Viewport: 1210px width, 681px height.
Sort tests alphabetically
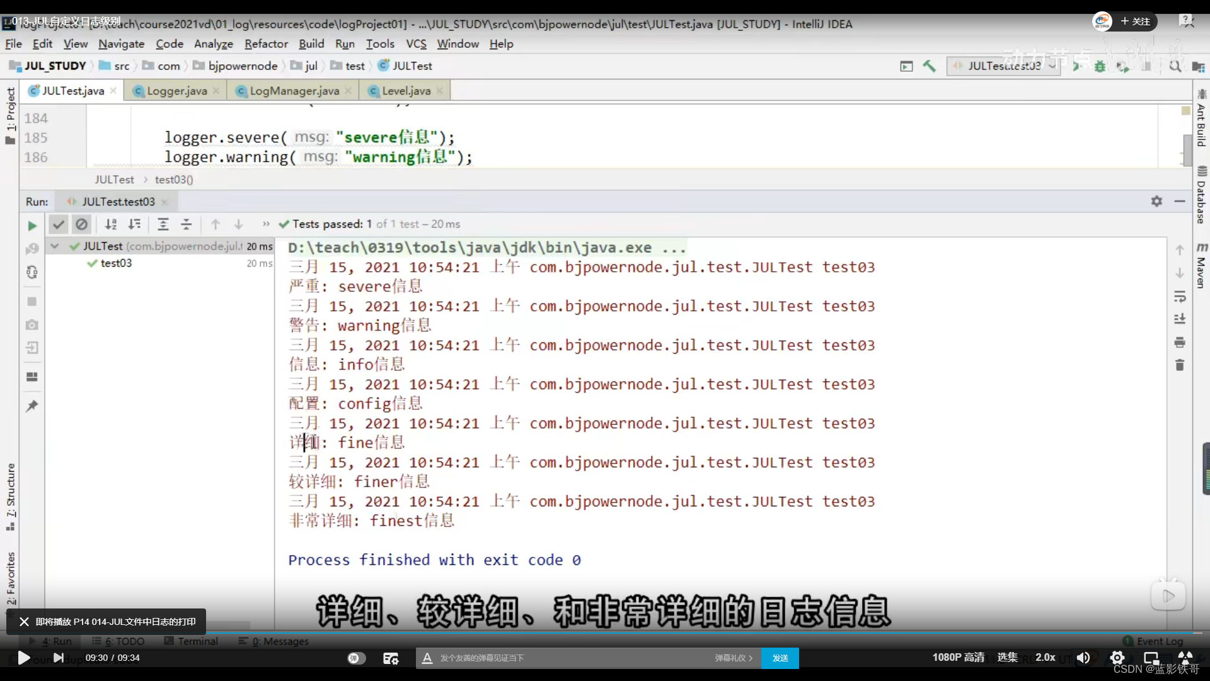(111, 224)
